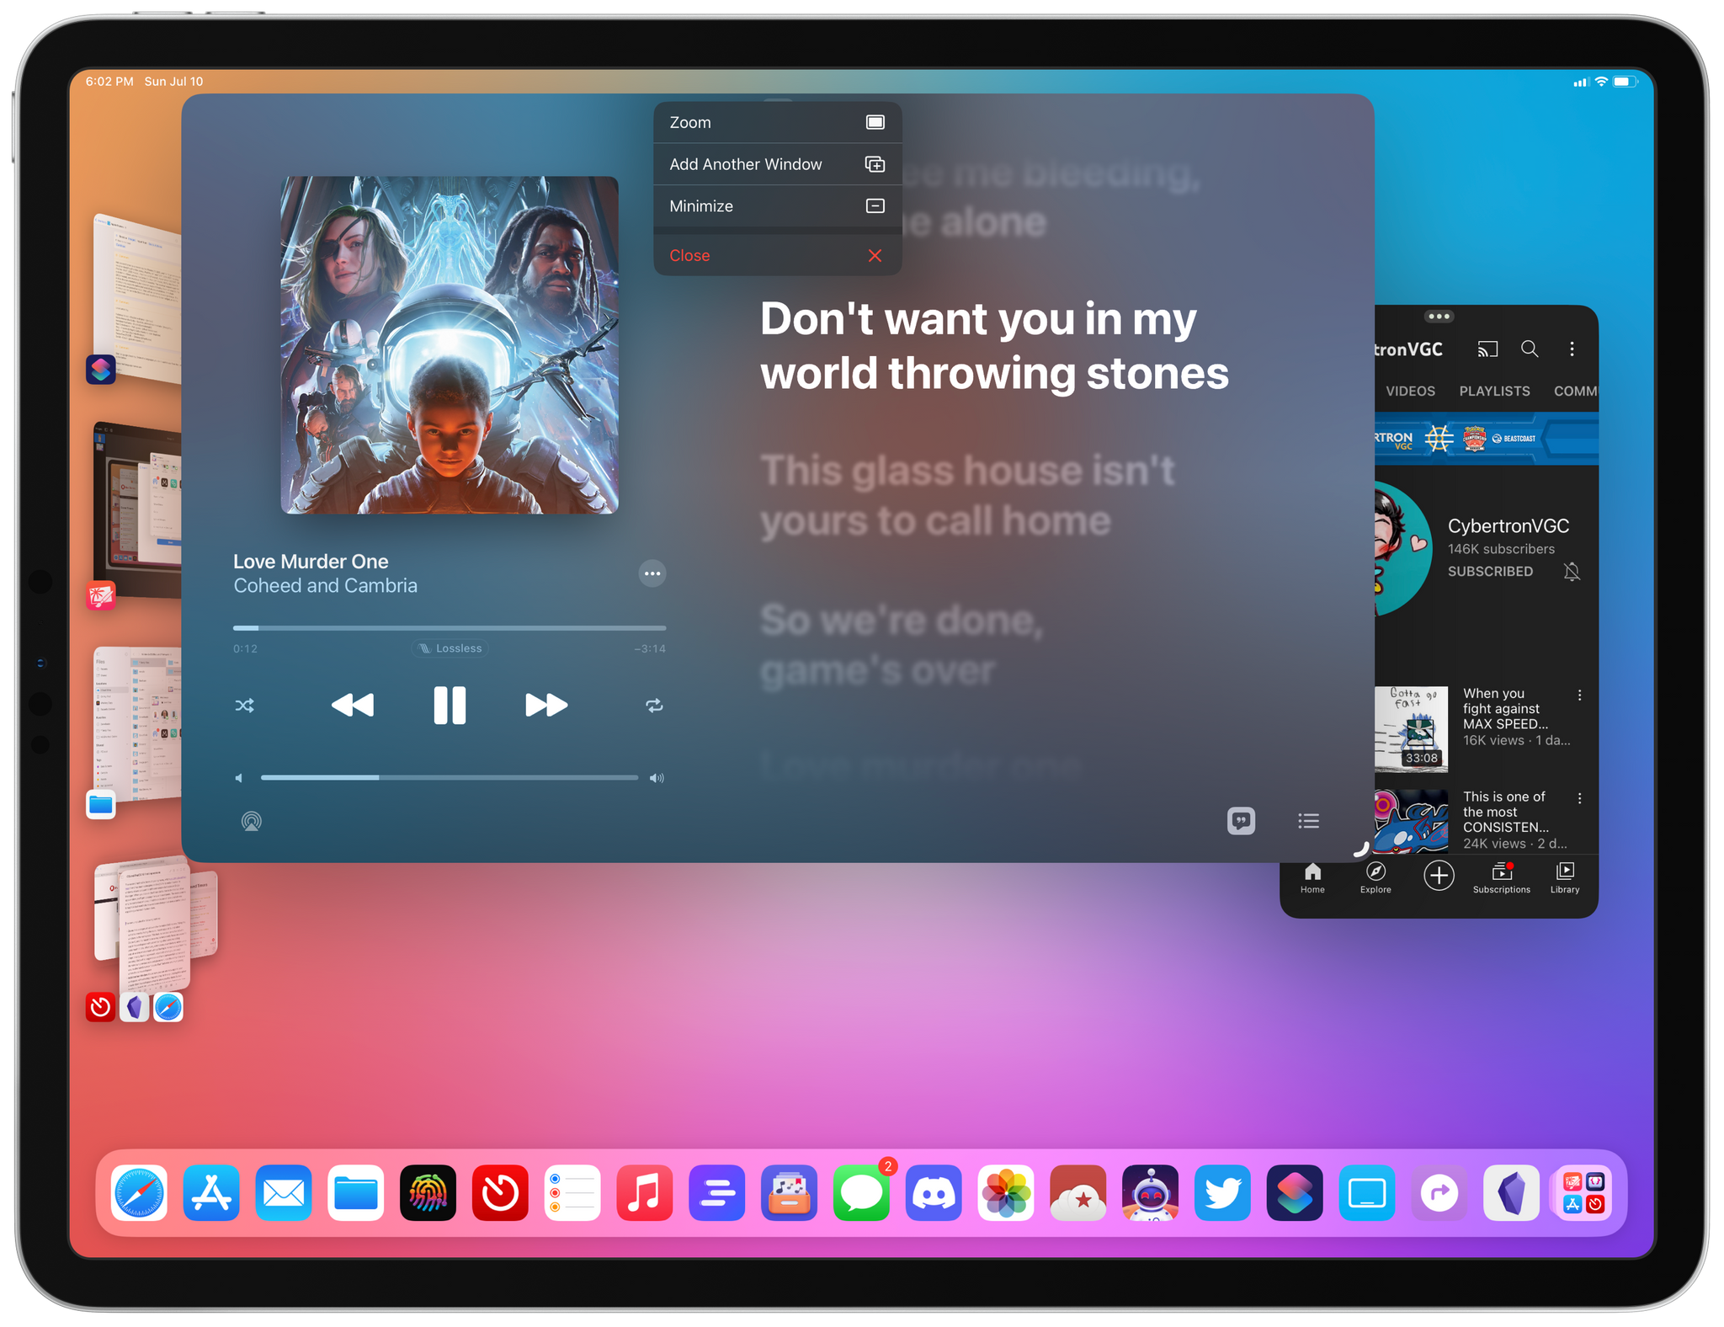Open App Store from the dock
The height and width of the screenshot is (1327, 1724).
[211, 1192]
